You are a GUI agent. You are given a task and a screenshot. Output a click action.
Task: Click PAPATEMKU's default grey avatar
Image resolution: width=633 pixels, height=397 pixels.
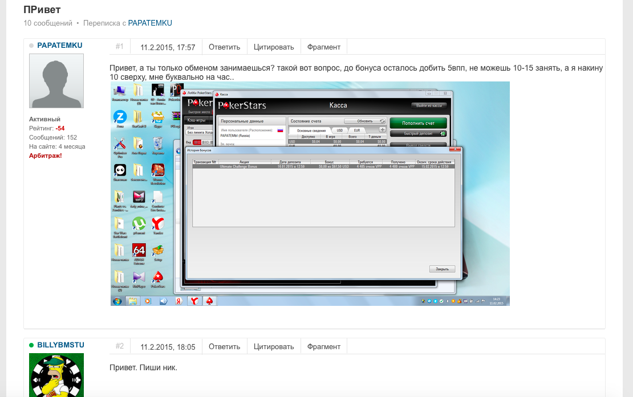click(x=56, y=81)
